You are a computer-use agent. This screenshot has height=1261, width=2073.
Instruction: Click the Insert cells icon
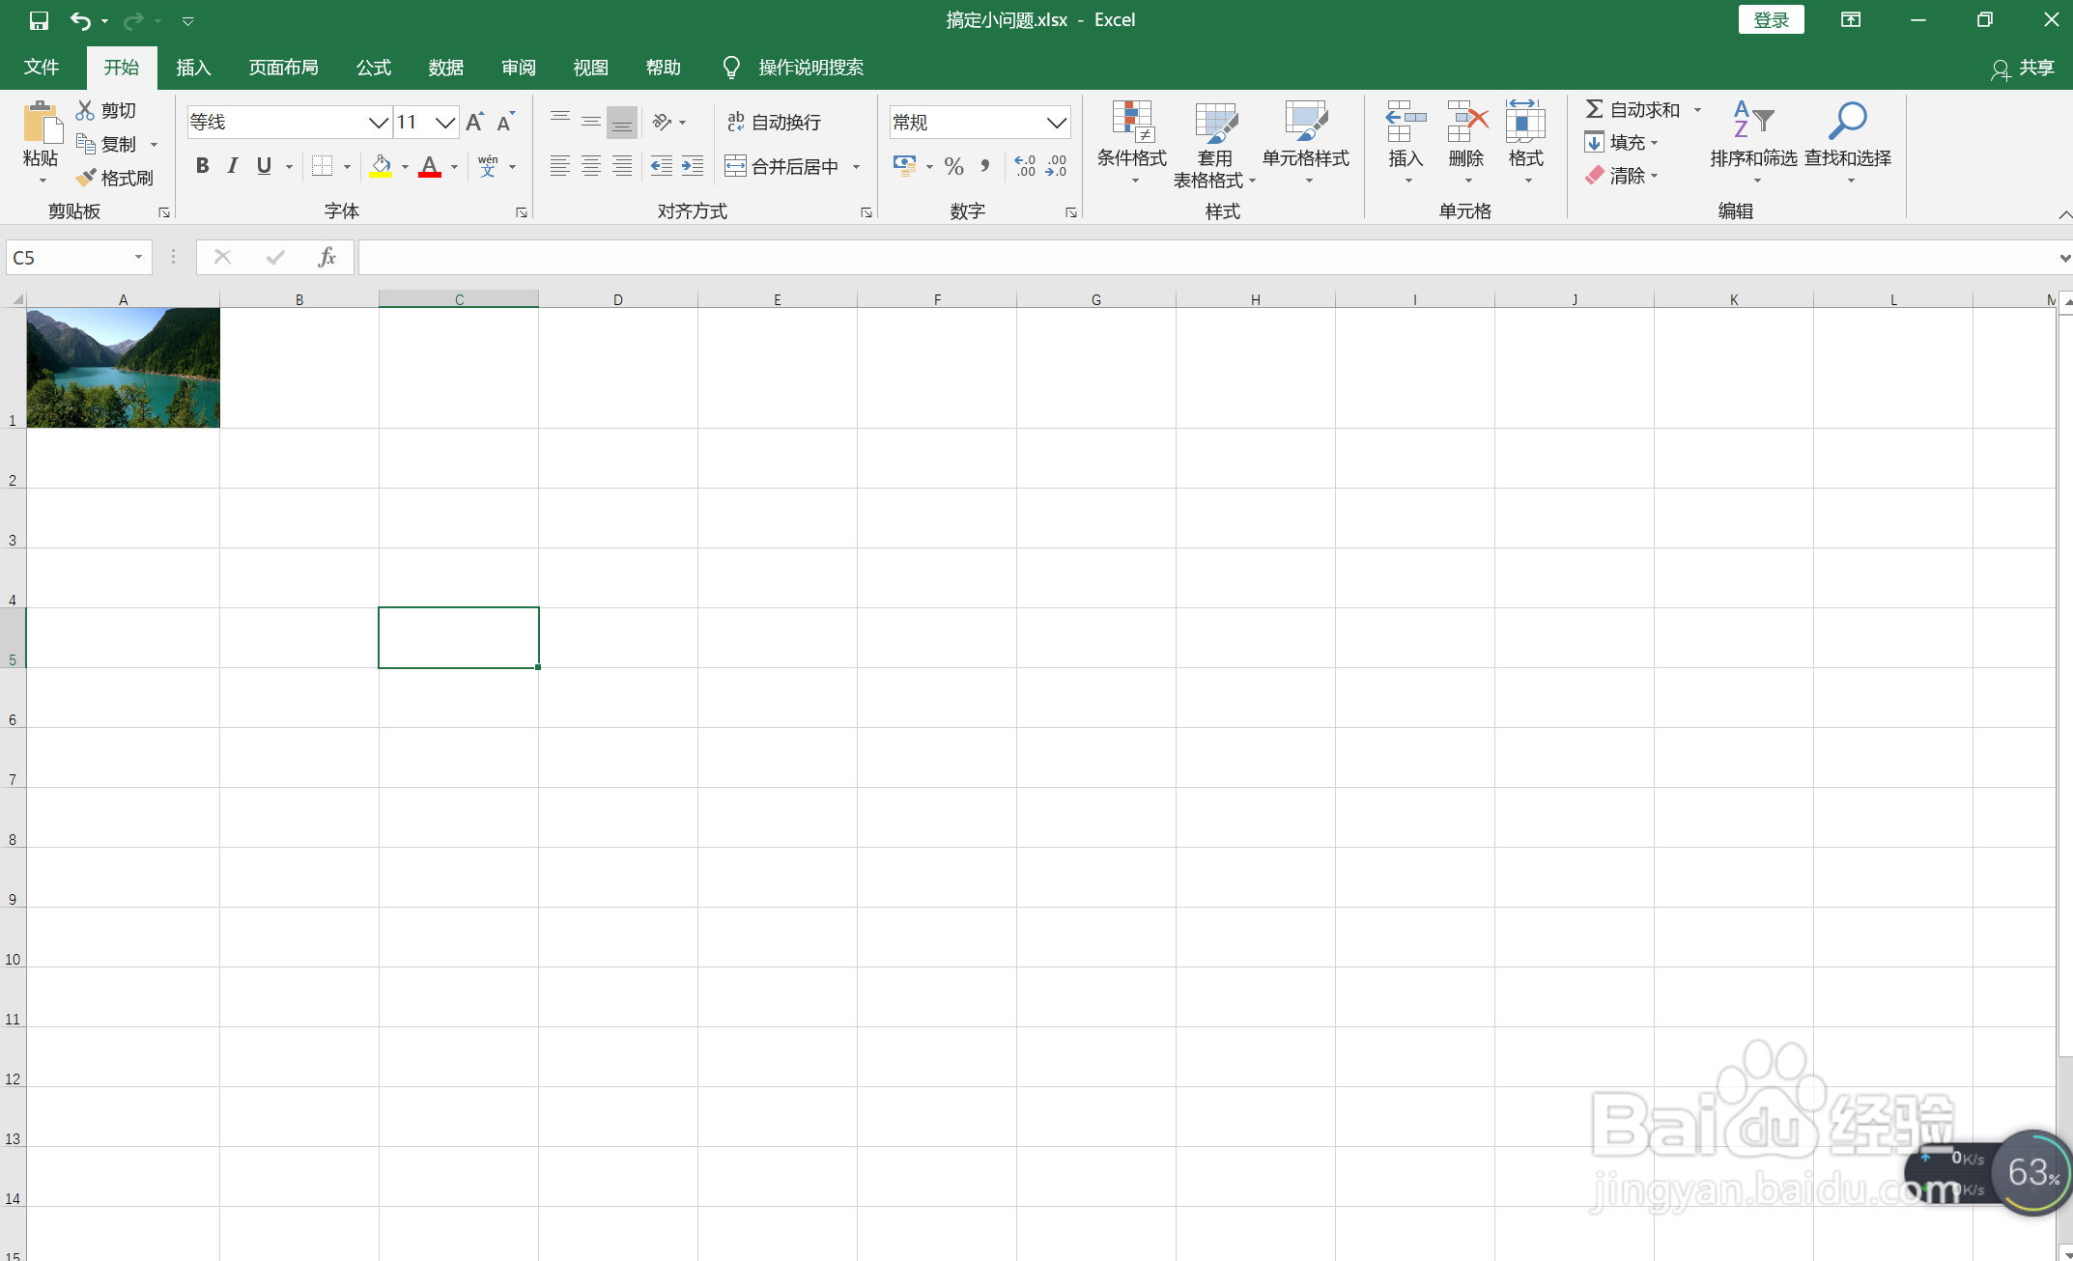[x=1406, y=123]
